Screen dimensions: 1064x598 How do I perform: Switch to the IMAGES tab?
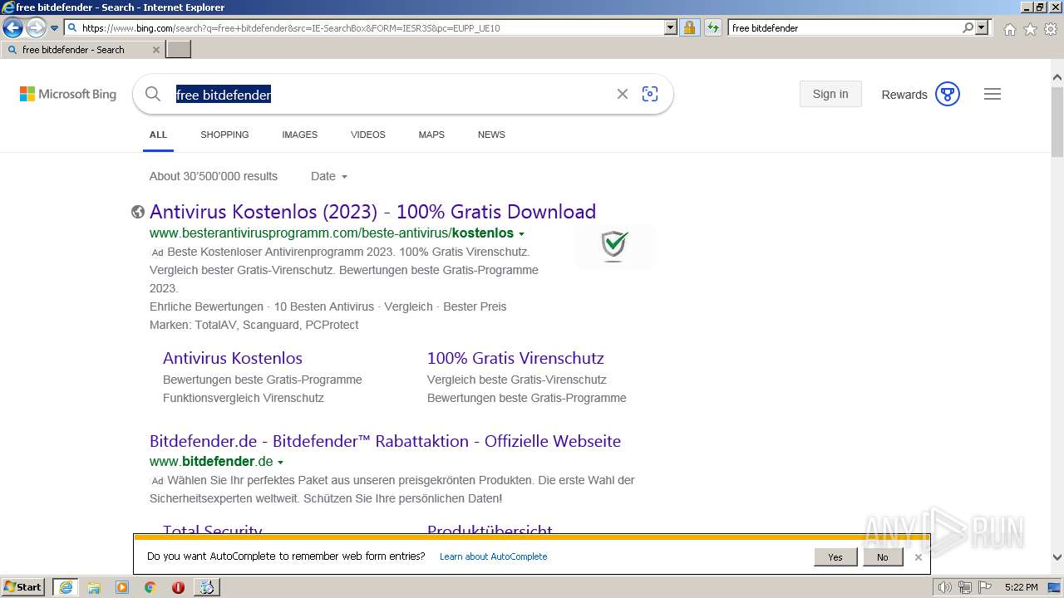(x=299, y=135)
